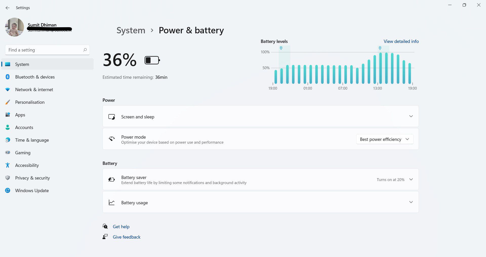486x257 pixels.
Task: Click the Windows Update sync icon
Action: 8,190
